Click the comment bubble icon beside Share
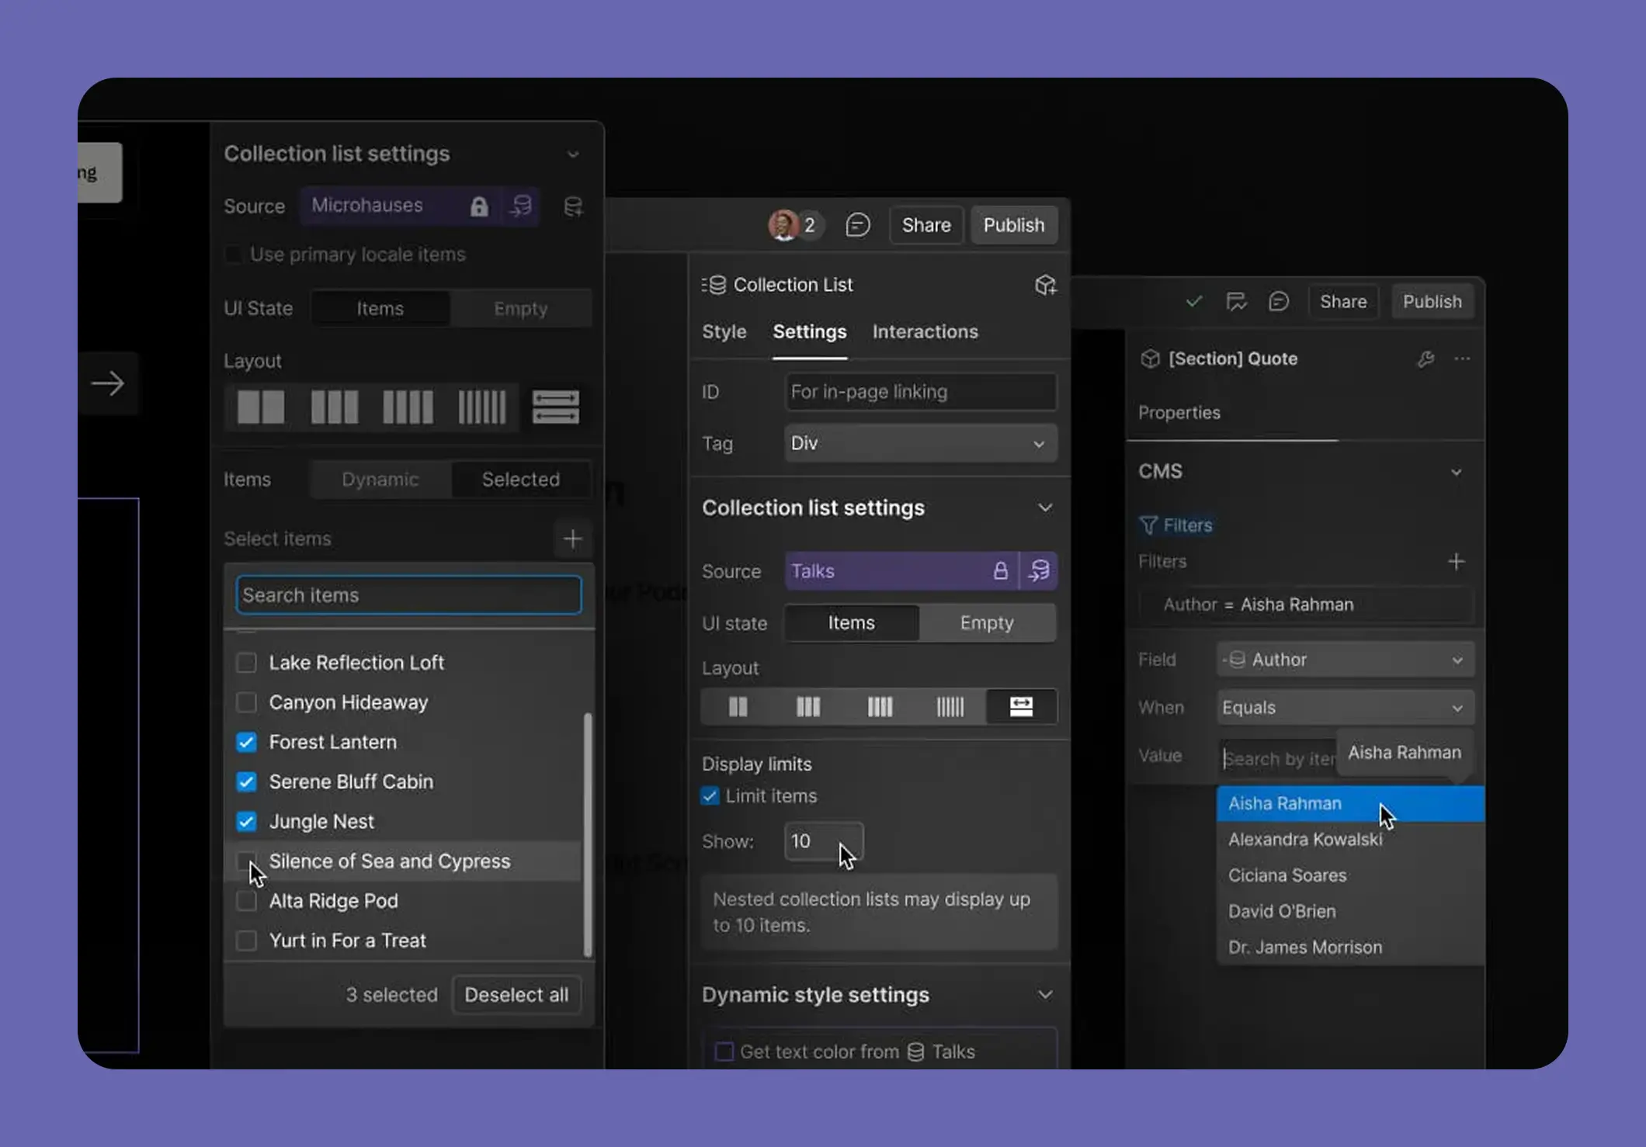Image resolution: width=1646 pixels, height=1147 pixels. coord(857,225)
